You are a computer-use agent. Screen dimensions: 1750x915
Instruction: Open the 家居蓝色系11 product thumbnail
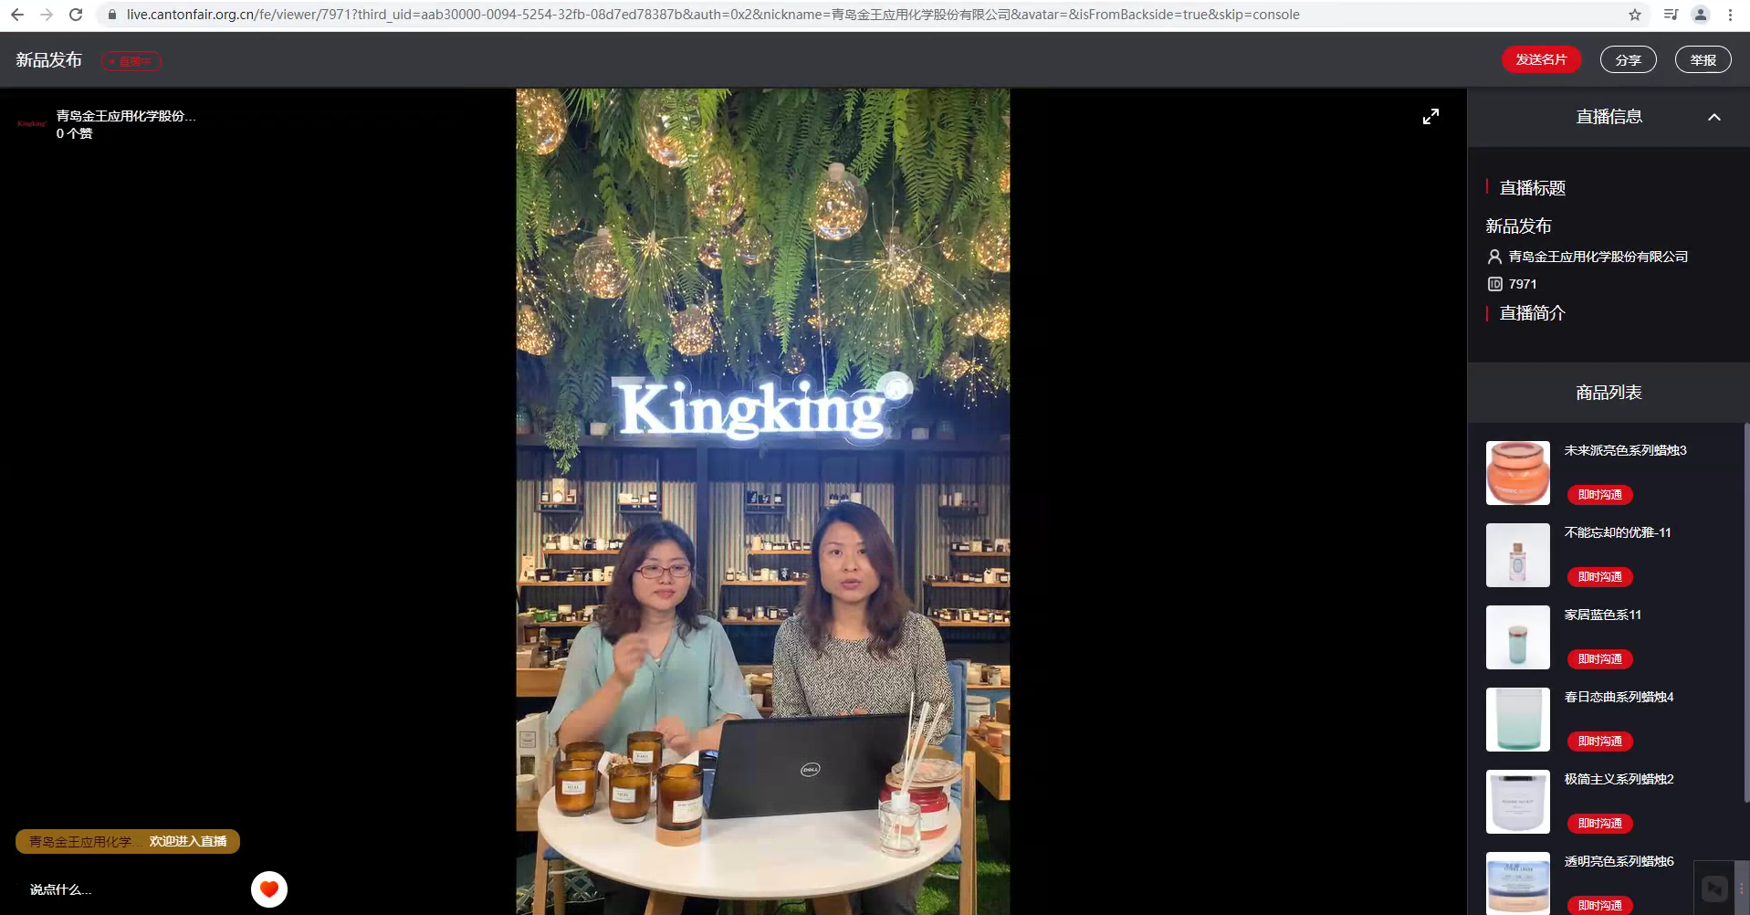[x=1517, y=636]
